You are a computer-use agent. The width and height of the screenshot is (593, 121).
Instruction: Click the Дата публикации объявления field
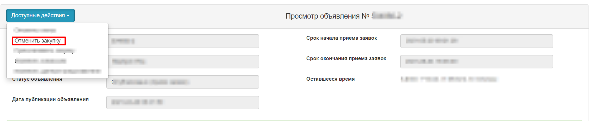click(183, 102)
